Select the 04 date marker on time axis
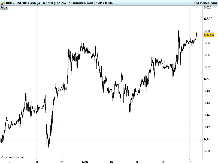218x164 pixels. pyautogui.click(x=112, y=161)
